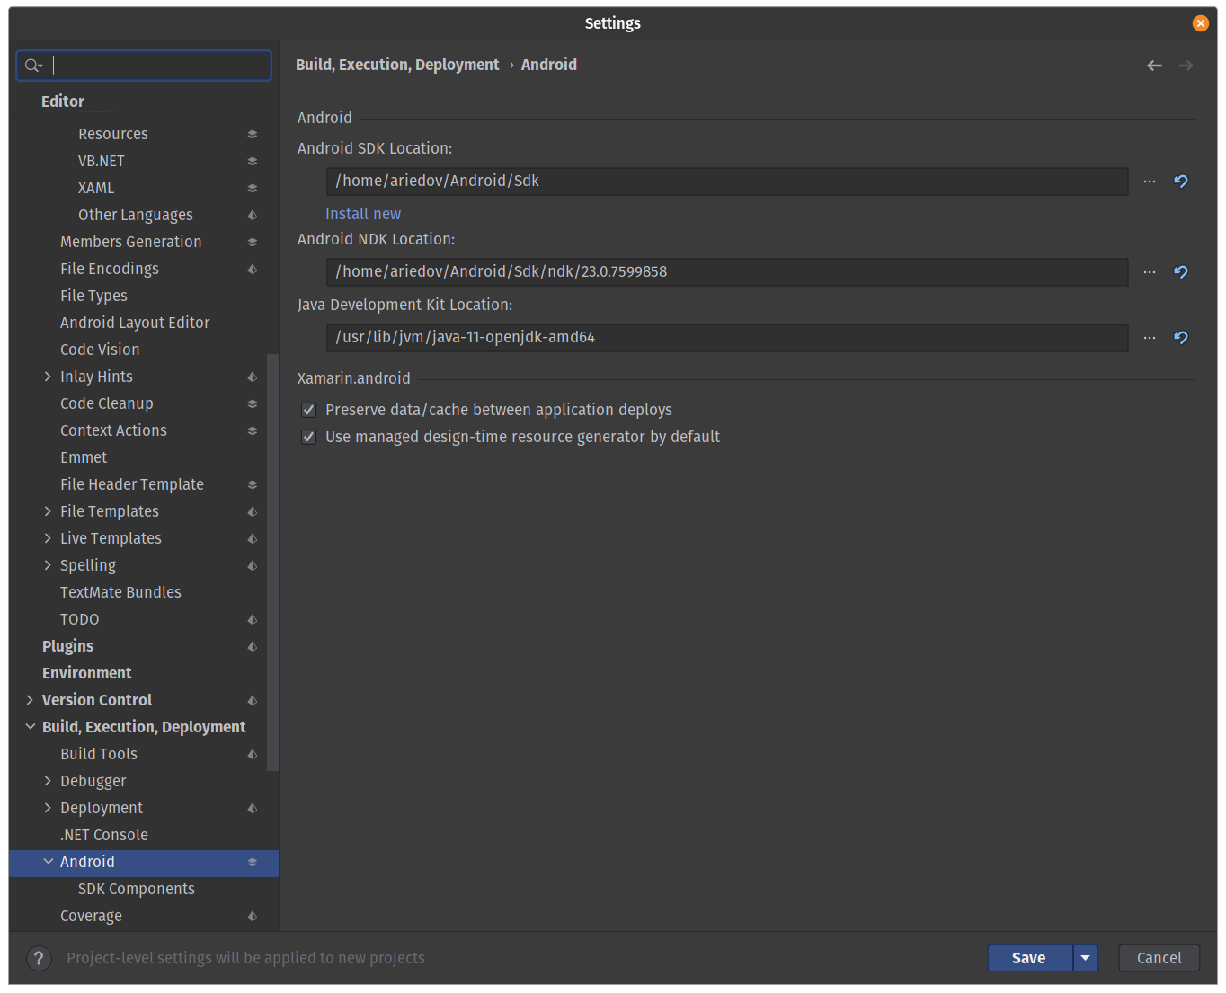Screen dimensions: 1226x993
Task: Toggle Use managed design-time resource generator
Action: click(309, 437)
